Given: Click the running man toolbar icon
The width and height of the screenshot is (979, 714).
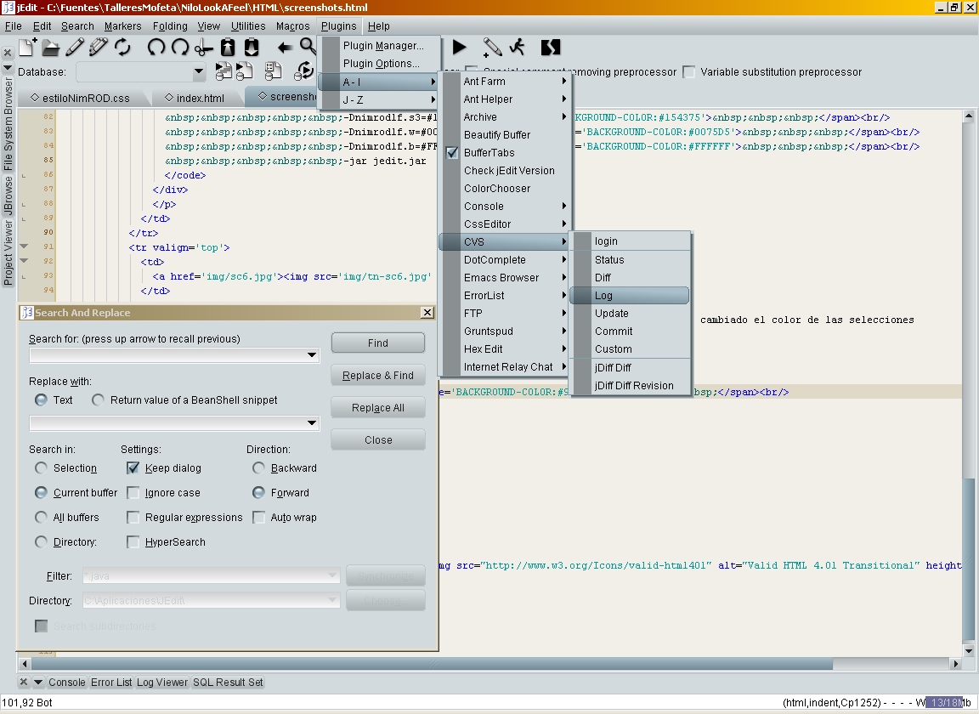Looking at the screenshot, I should (x=517, y=47).
